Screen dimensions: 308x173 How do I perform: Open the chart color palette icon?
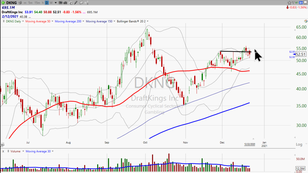click(x=306, y=21)
